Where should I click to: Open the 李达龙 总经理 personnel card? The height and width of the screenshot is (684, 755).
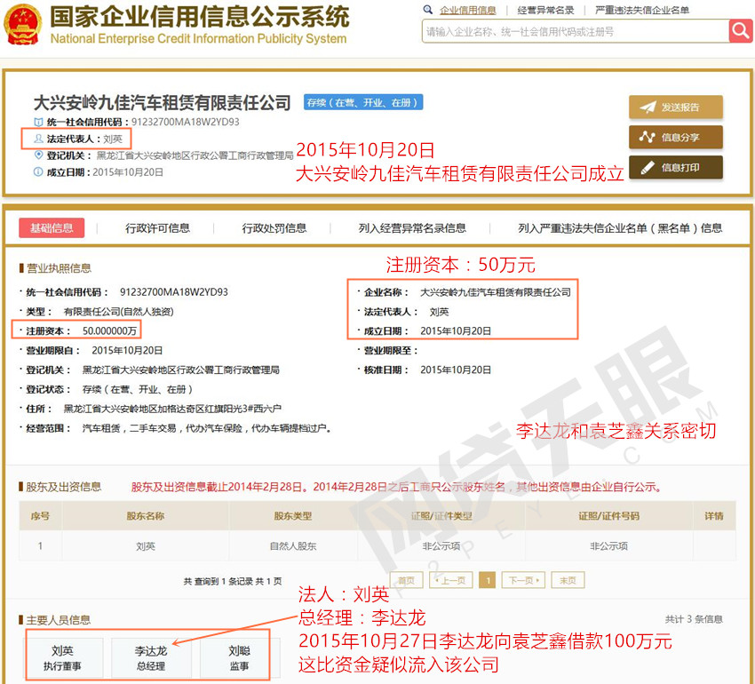[x=151, y=657]
